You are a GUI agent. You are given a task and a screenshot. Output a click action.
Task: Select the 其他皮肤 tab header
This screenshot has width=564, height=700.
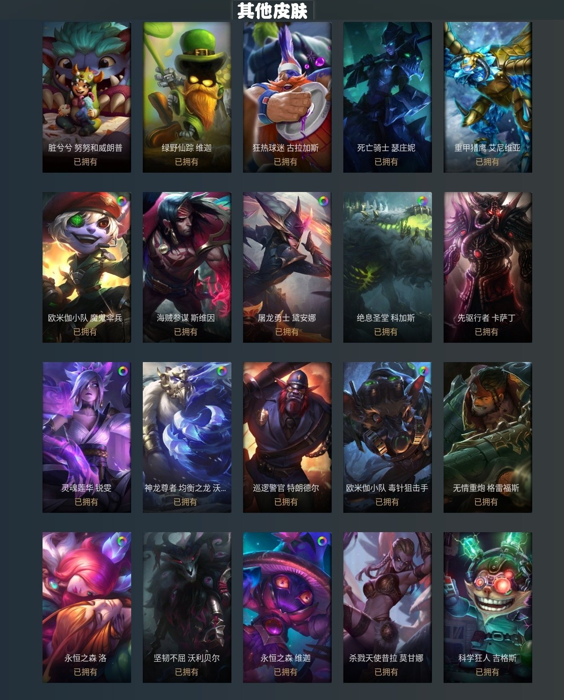(273, 10)
